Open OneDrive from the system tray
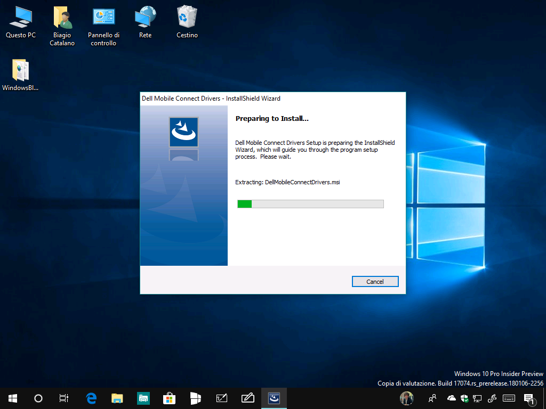 451,398
